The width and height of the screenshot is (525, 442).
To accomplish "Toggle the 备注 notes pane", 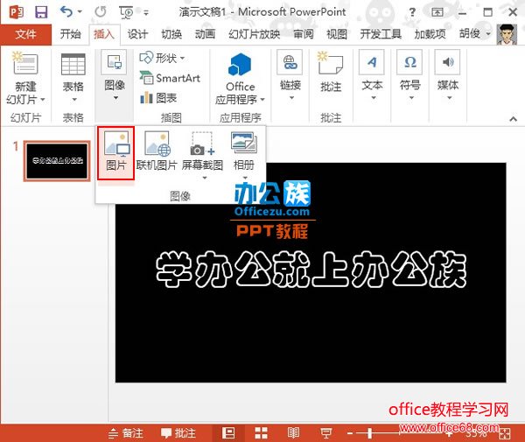I will click(x=126, y=433).
